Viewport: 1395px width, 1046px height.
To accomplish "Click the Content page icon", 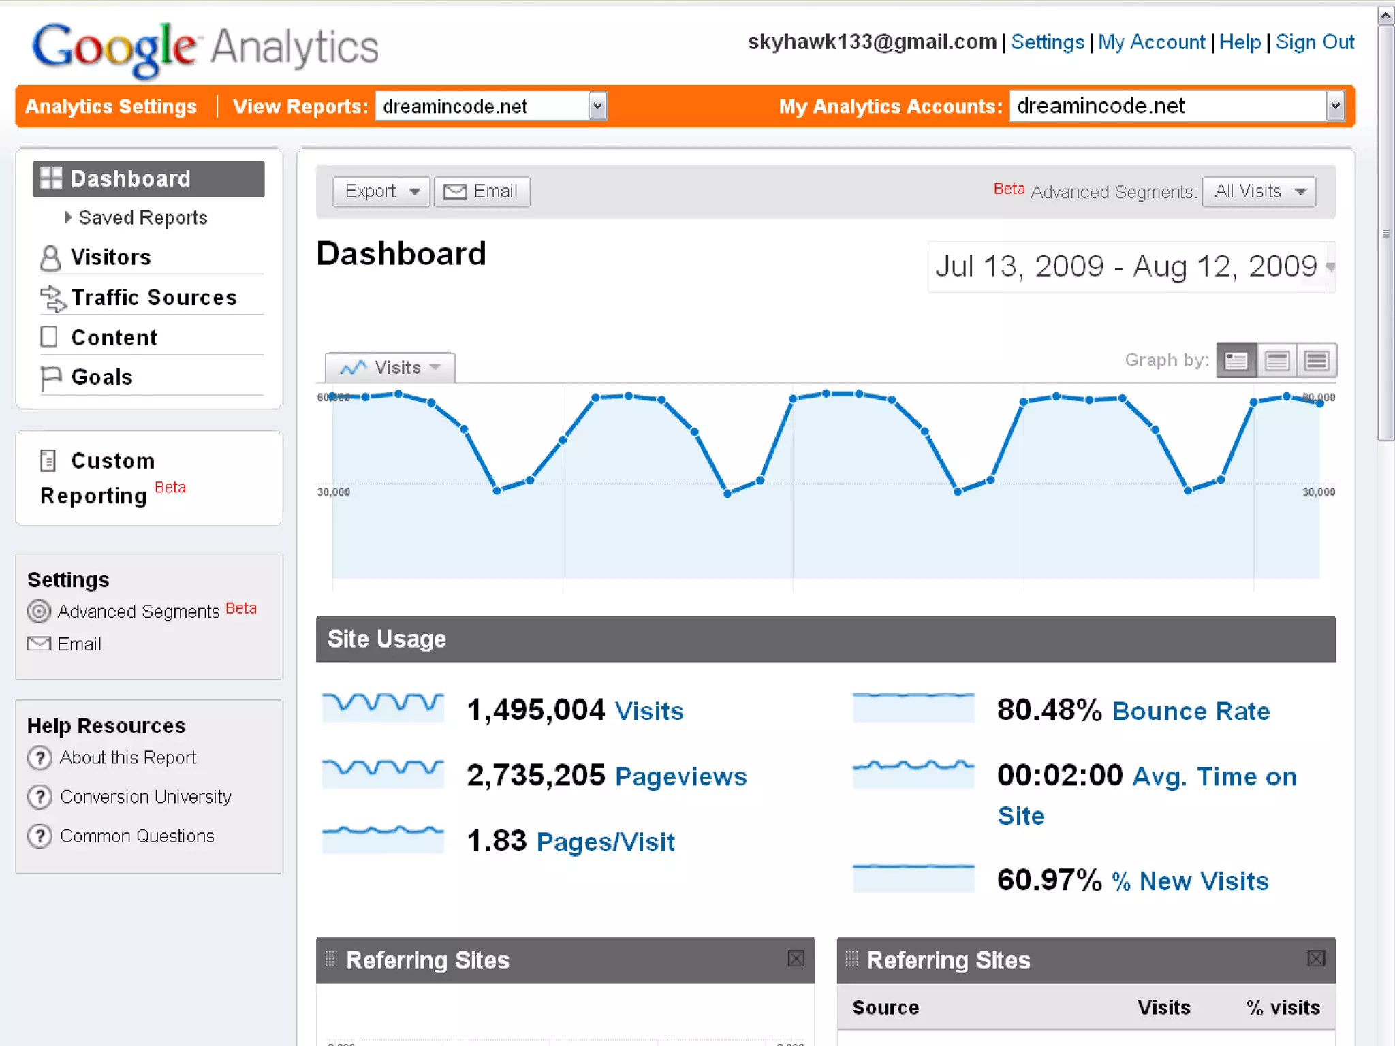I will (49, 337).
